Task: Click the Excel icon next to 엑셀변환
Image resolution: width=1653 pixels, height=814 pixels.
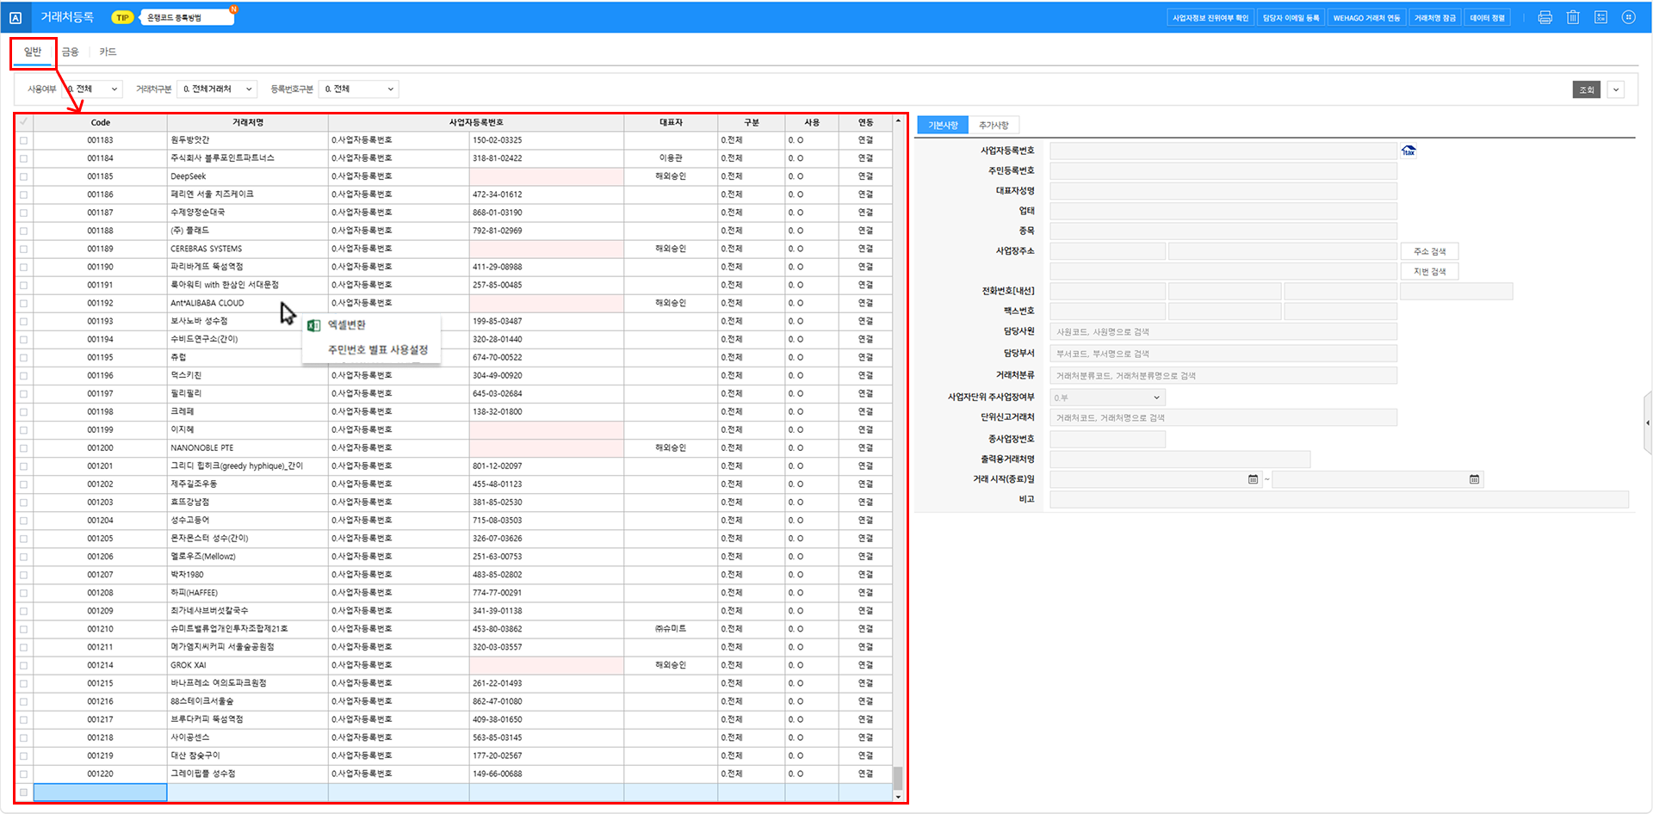Action: click(x=314, y=325)
